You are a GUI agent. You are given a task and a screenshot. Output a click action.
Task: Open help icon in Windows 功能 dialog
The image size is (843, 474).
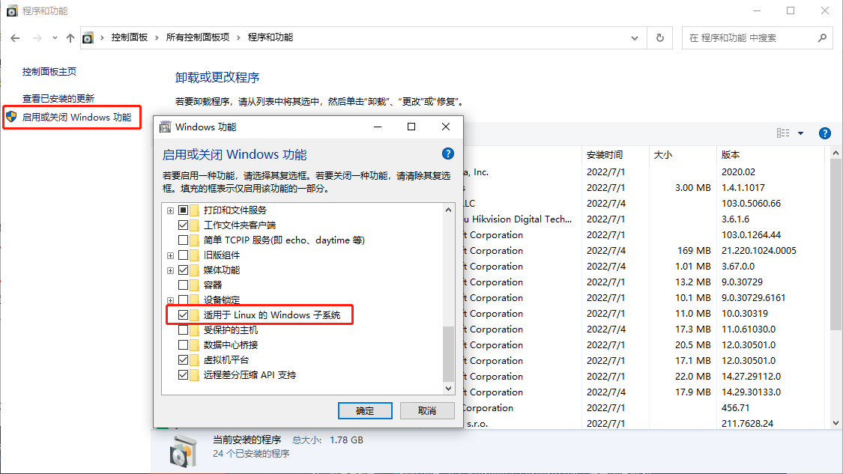coord(448,154)
